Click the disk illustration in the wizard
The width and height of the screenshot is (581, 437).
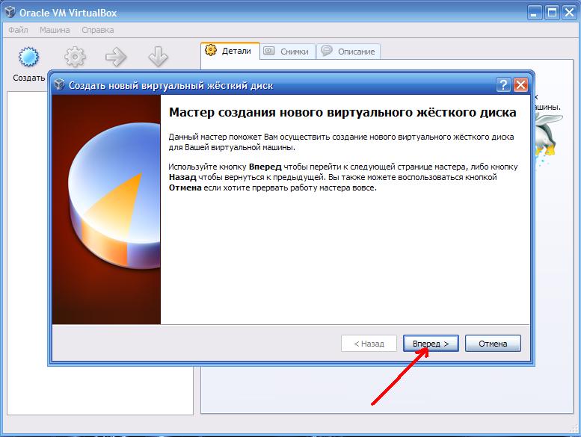106,209
